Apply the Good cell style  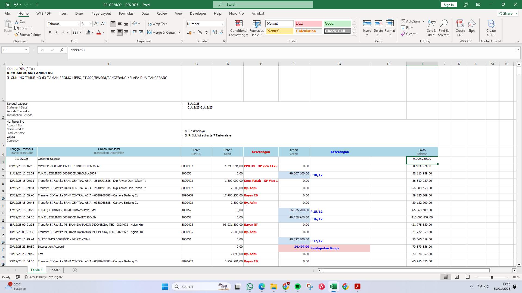pos(337,24)
